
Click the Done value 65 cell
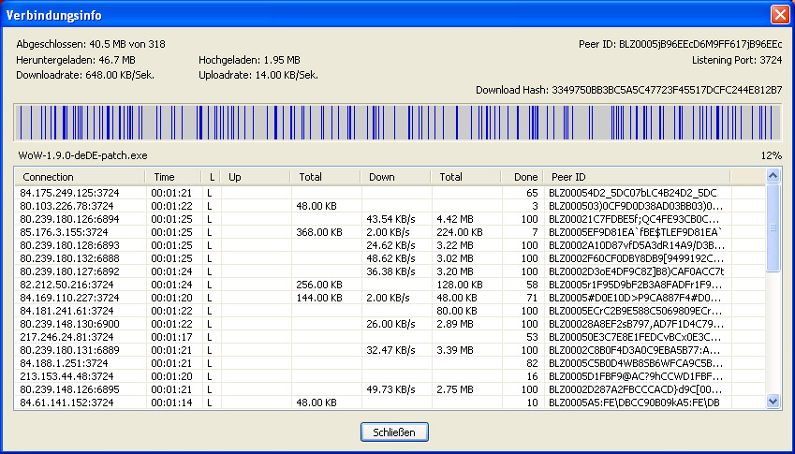[532, 193]
